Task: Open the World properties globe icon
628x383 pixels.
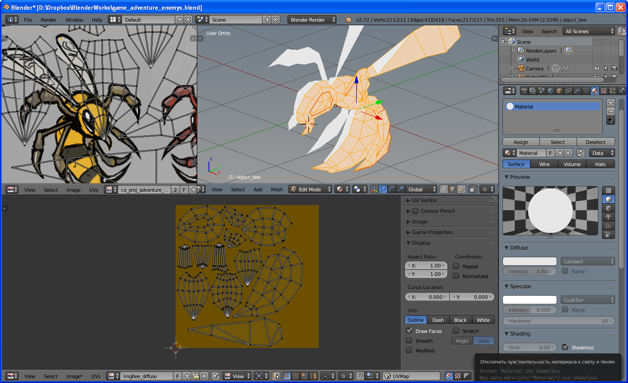Action: click(550, 91)
